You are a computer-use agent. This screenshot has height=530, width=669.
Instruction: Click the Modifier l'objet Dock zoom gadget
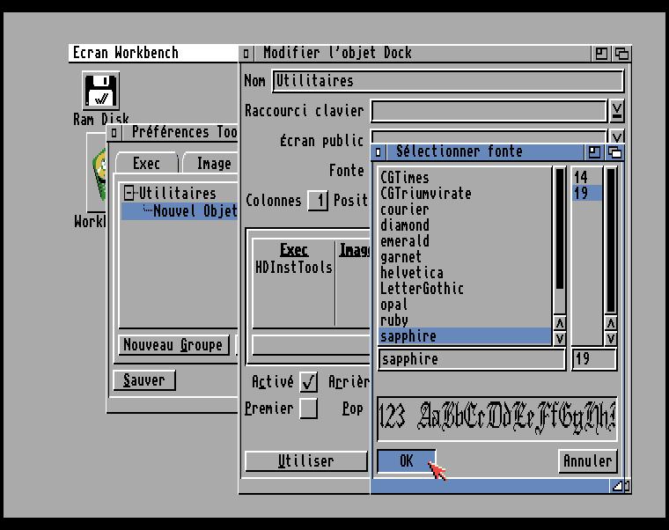[x=601, y=54]
